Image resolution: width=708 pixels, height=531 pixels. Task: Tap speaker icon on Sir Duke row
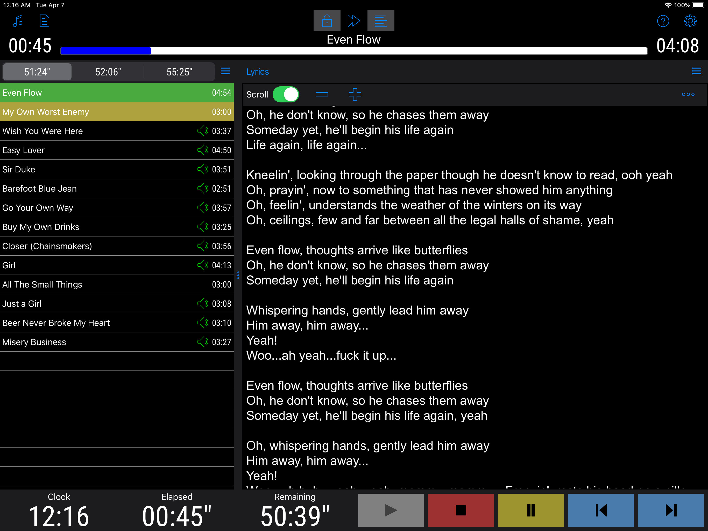click(x=203, y=169)
